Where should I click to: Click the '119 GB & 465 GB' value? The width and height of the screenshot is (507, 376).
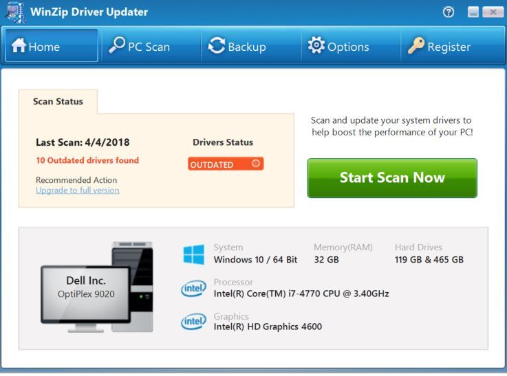[429, 260]
